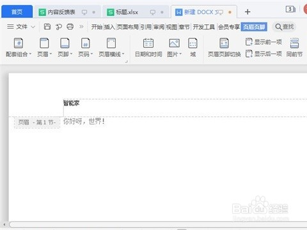This screenshot has width=307, height=230.
Task: Expand the 图片 dropdown arrow
Action: point(180,54)
